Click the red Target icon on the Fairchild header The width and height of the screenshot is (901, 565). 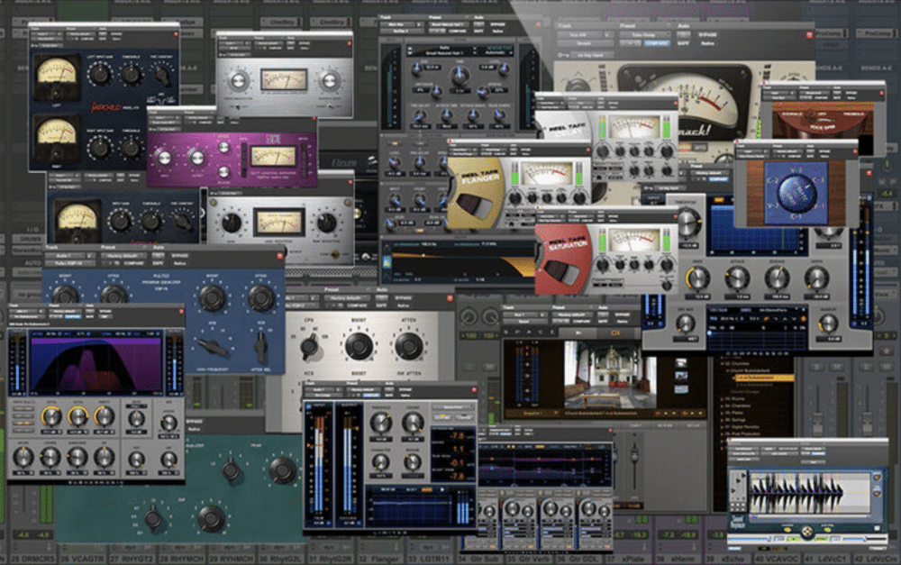coord(177,33)
